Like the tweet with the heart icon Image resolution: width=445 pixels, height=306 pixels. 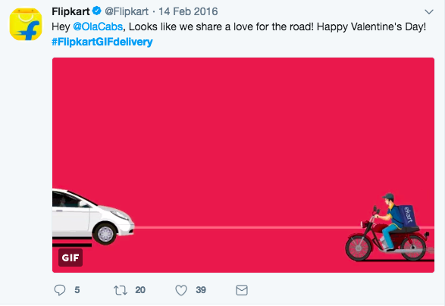click(181, 290)
